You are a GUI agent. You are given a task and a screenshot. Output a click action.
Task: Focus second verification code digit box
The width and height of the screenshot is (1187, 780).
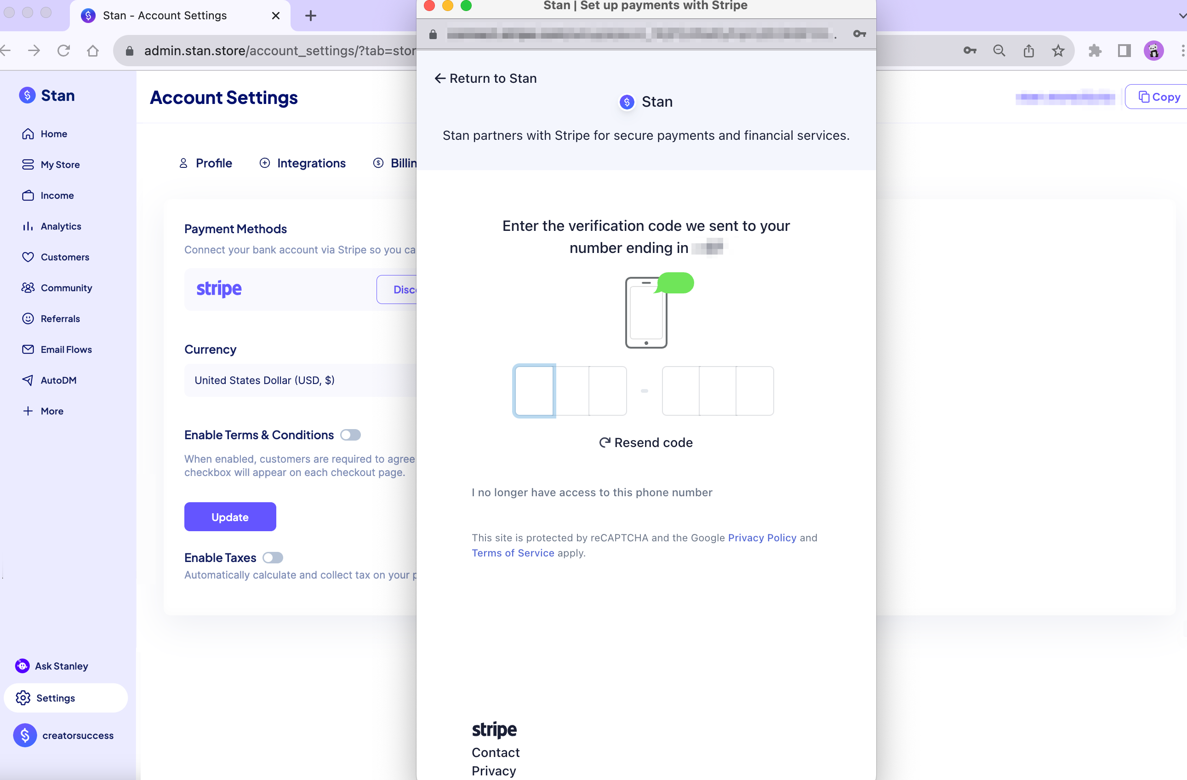pos(571,391)
